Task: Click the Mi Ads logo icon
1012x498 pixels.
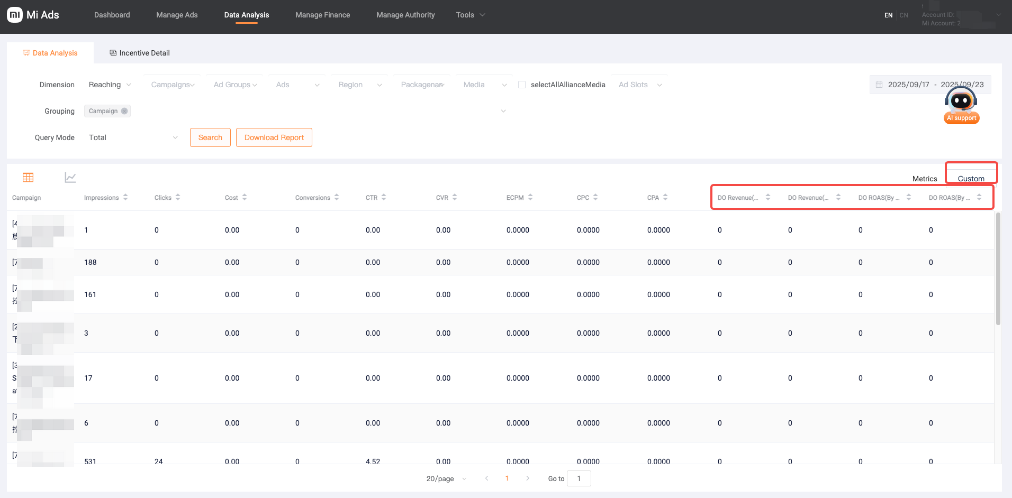Action: (x=15, y=15)
